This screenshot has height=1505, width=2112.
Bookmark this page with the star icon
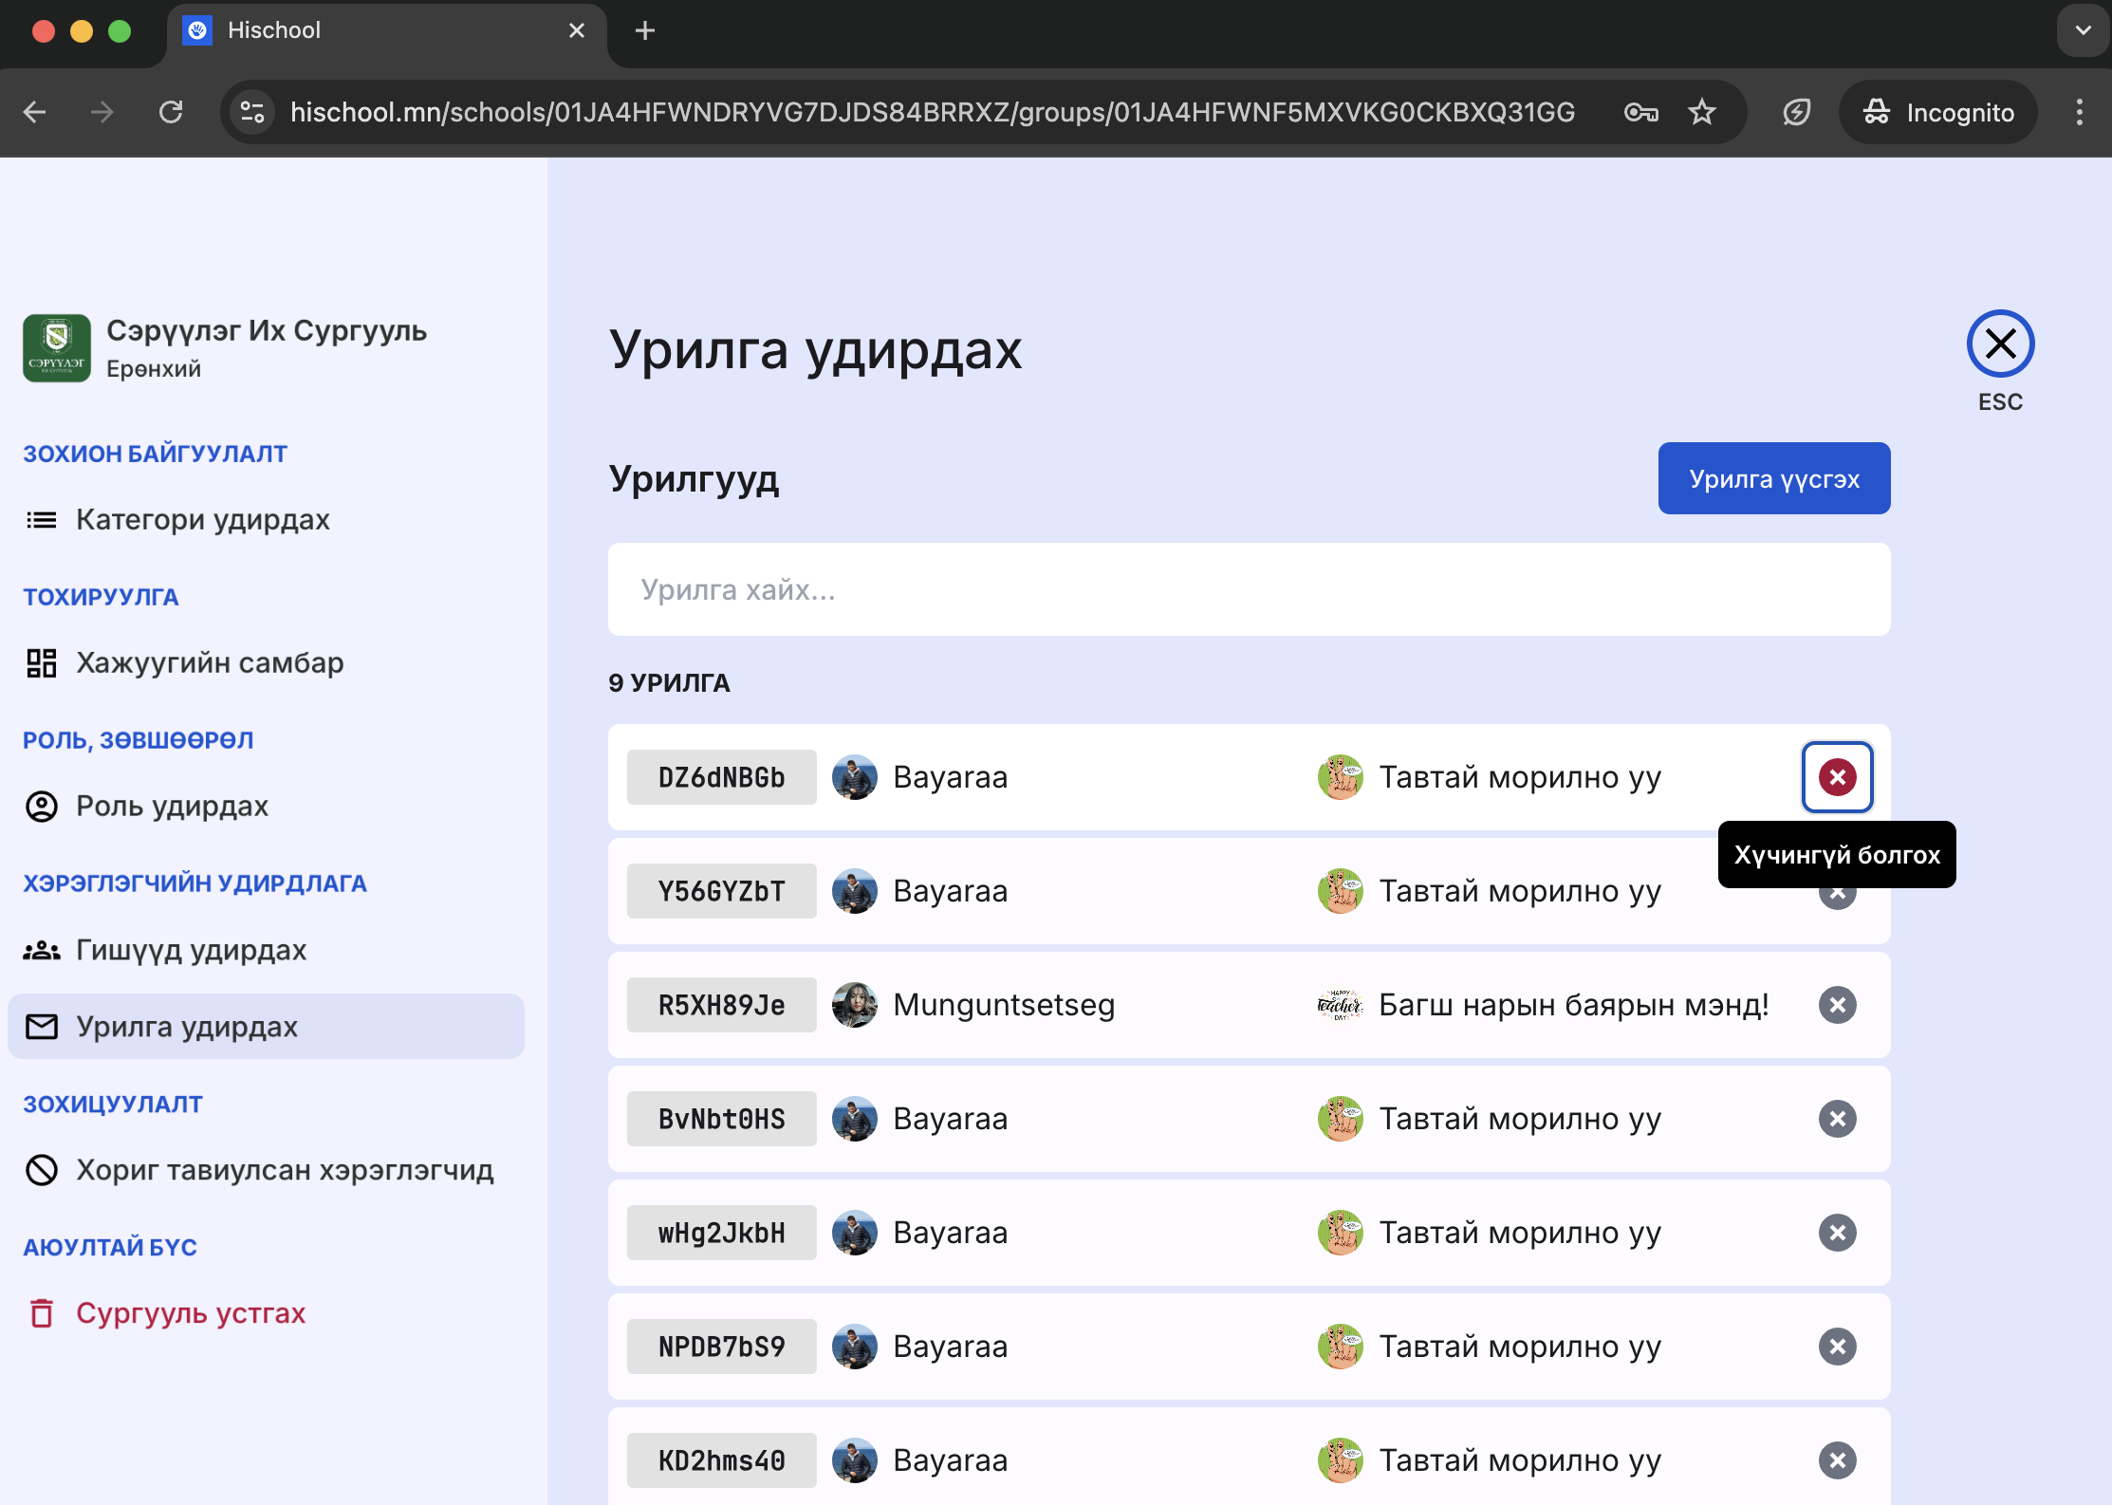click(1701, 112)
